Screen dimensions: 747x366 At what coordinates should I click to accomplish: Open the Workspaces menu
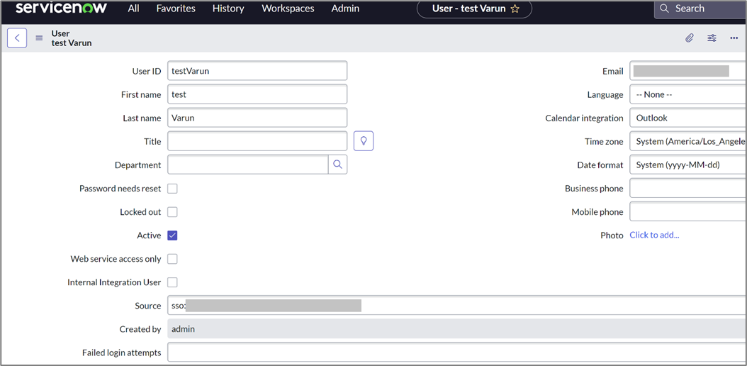click(288, 9)
